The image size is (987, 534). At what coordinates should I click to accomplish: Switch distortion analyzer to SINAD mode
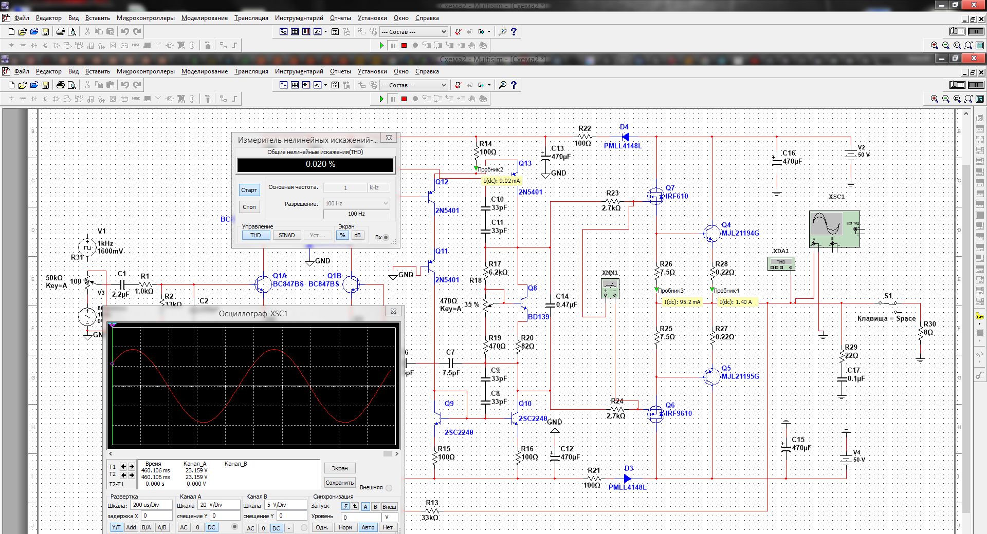(286, 235)
